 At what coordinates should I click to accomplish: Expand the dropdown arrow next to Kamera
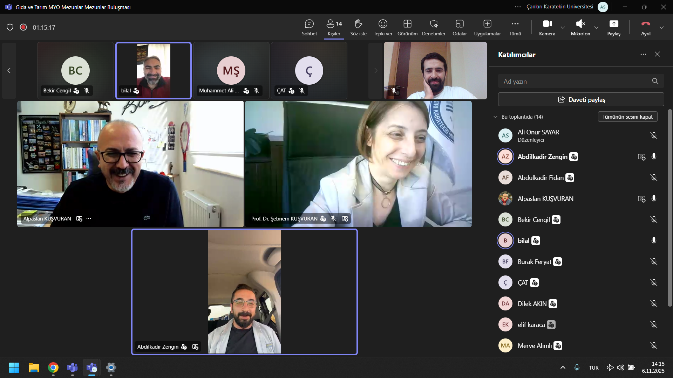pos(563,28)
